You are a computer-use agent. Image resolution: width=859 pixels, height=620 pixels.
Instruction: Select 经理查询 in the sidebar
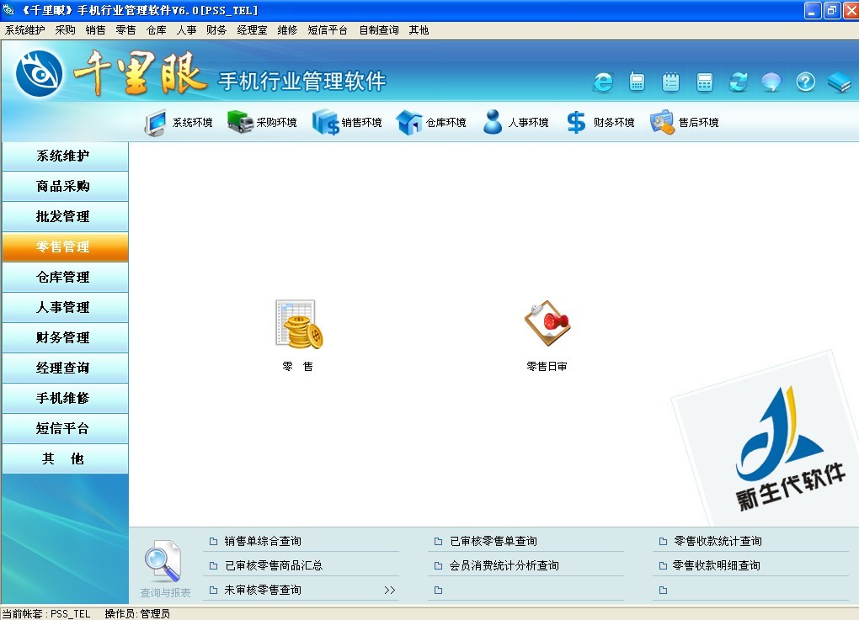(65, 368)
